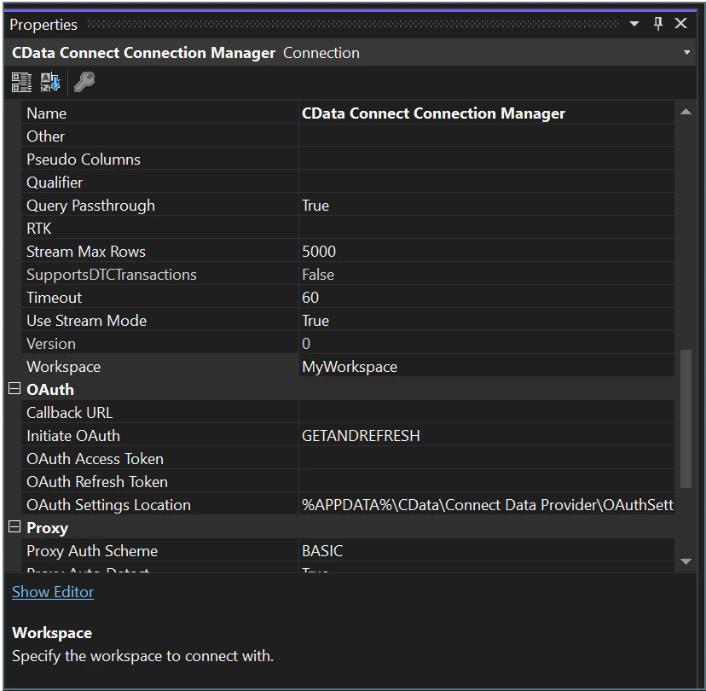Click the empty OAuth Access Token value field
This screenshot has height=691, width=706.
click(x=487, y=459)
